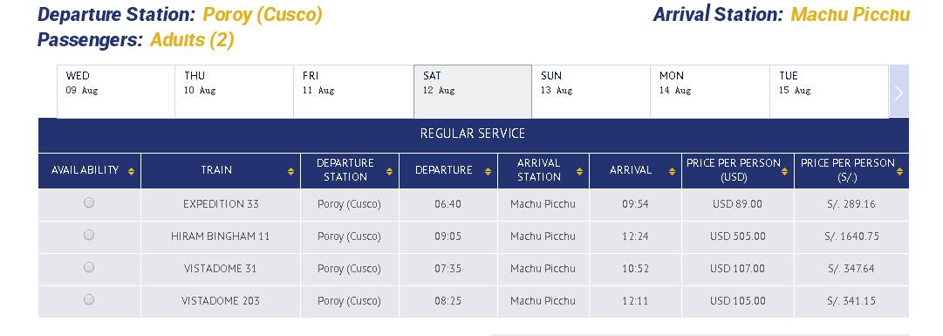Open the TUE 15 Aug date tab
943x336 pixels.
click(829, 92)
